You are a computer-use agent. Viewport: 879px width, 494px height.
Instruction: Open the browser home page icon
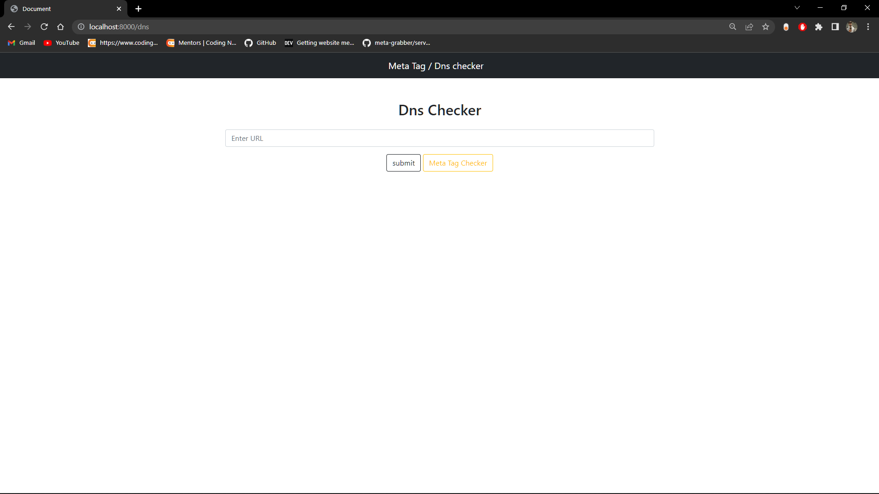(60, 27)
